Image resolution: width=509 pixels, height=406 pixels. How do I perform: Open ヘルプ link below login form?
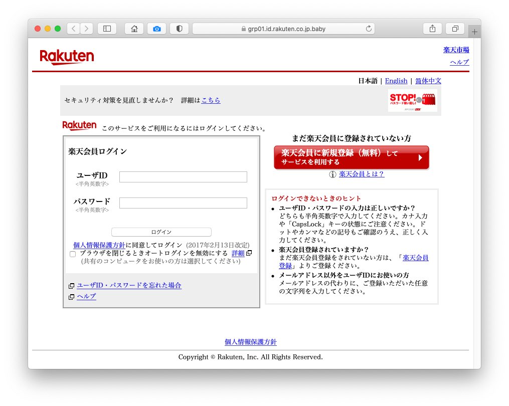click(86, 296)
